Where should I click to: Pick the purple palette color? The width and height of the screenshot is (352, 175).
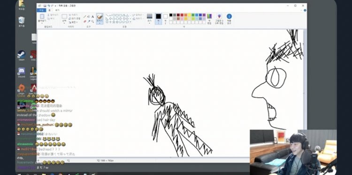(204, 15)
